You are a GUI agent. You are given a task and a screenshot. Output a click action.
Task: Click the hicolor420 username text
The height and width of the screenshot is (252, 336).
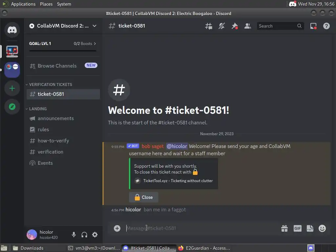[49, 238]
